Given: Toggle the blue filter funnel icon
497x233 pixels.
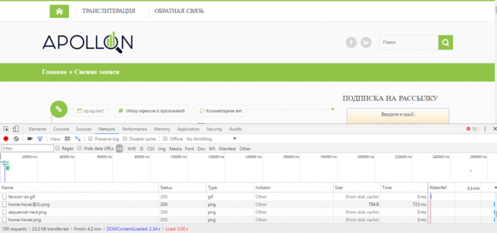Looking at the screenshot, I should (40, 139).
